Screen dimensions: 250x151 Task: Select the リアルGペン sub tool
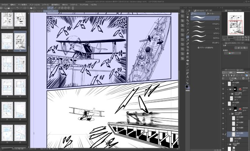pyautogui.click(x=205, y=23)
